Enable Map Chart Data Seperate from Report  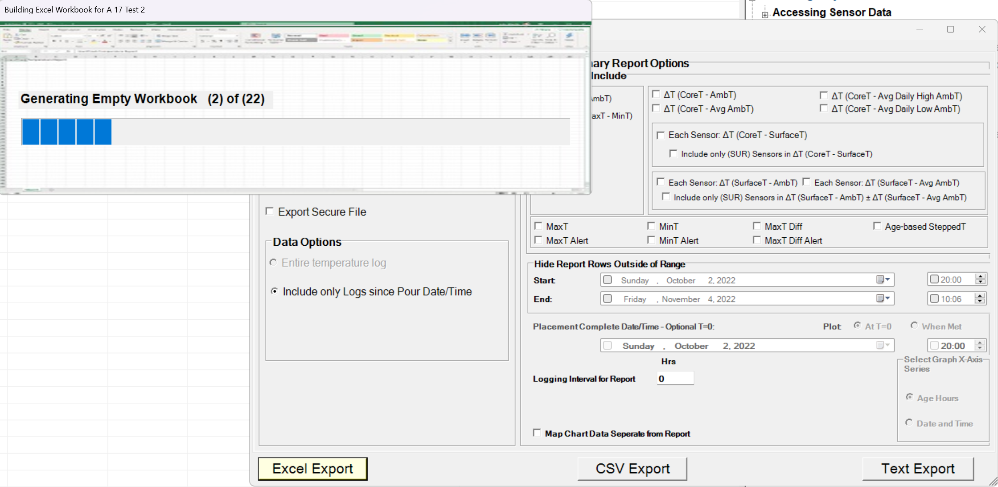[x=537, y=433]
